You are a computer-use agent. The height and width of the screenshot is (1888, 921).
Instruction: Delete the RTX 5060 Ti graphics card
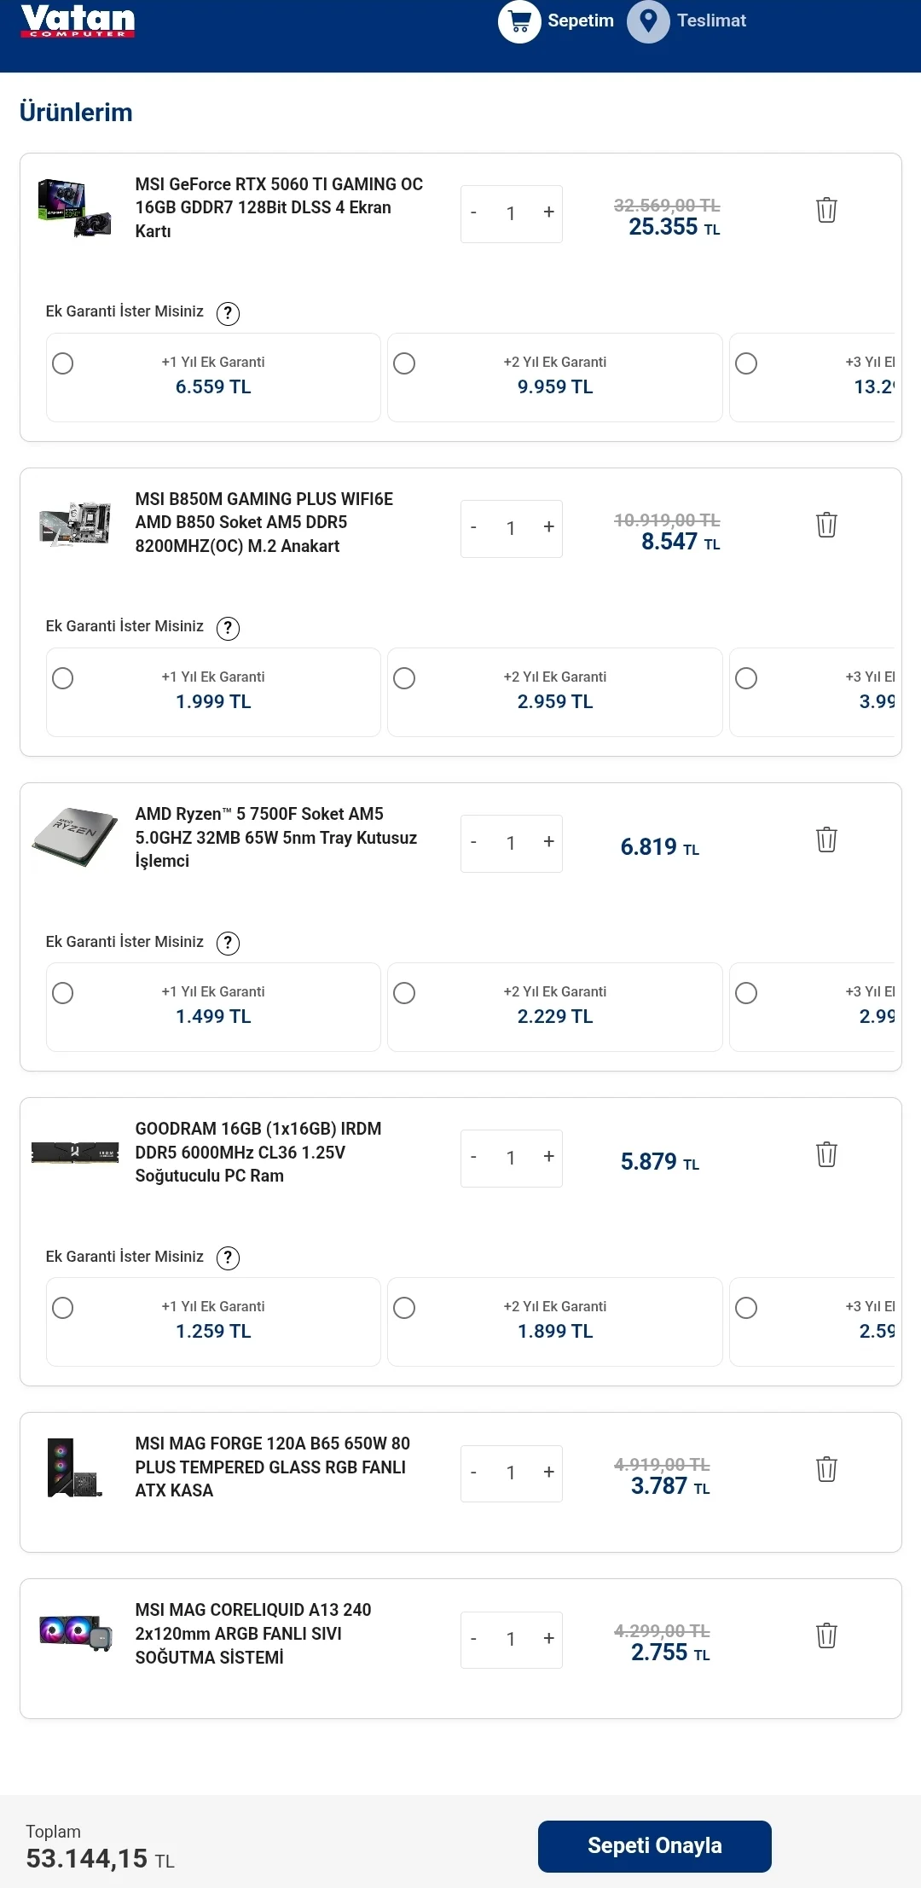pyautogui.click(x=826, y=210)
